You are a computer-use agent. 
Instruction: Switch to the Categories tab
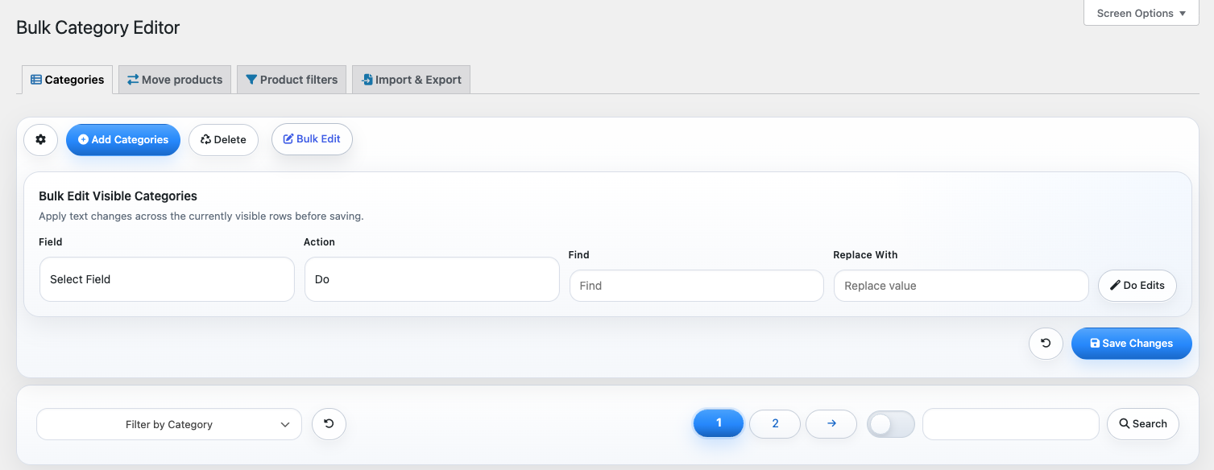point(68,80)
